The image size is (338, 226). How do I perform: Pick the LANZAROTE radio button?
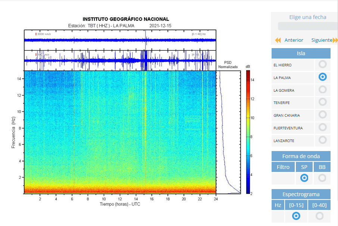click(x=322, y=140)
